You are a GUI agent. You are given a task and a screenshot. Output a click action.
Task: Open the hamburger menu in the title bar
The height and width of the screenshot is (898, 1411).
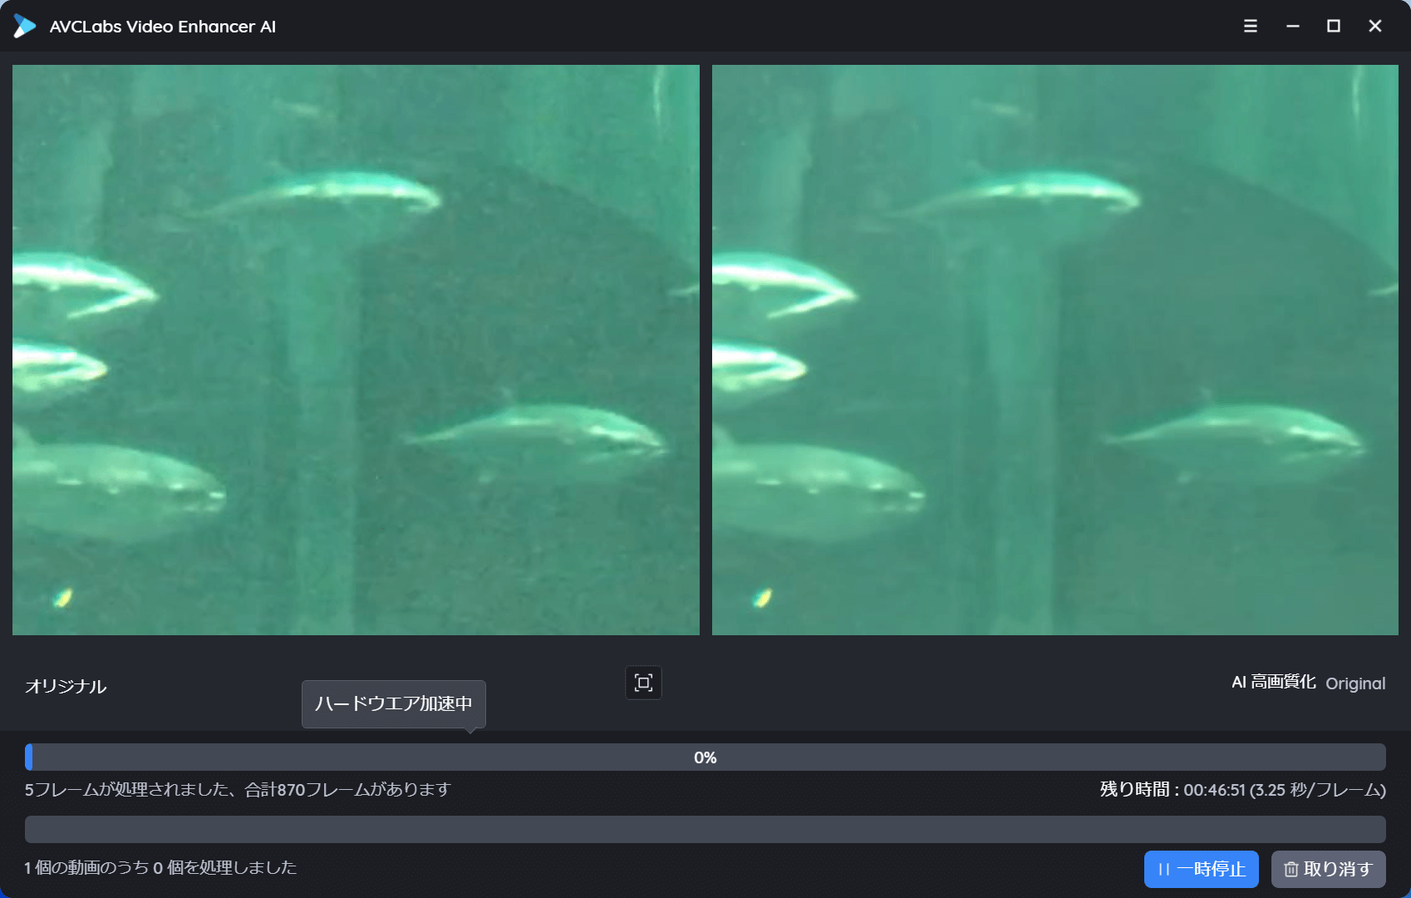1249,26
